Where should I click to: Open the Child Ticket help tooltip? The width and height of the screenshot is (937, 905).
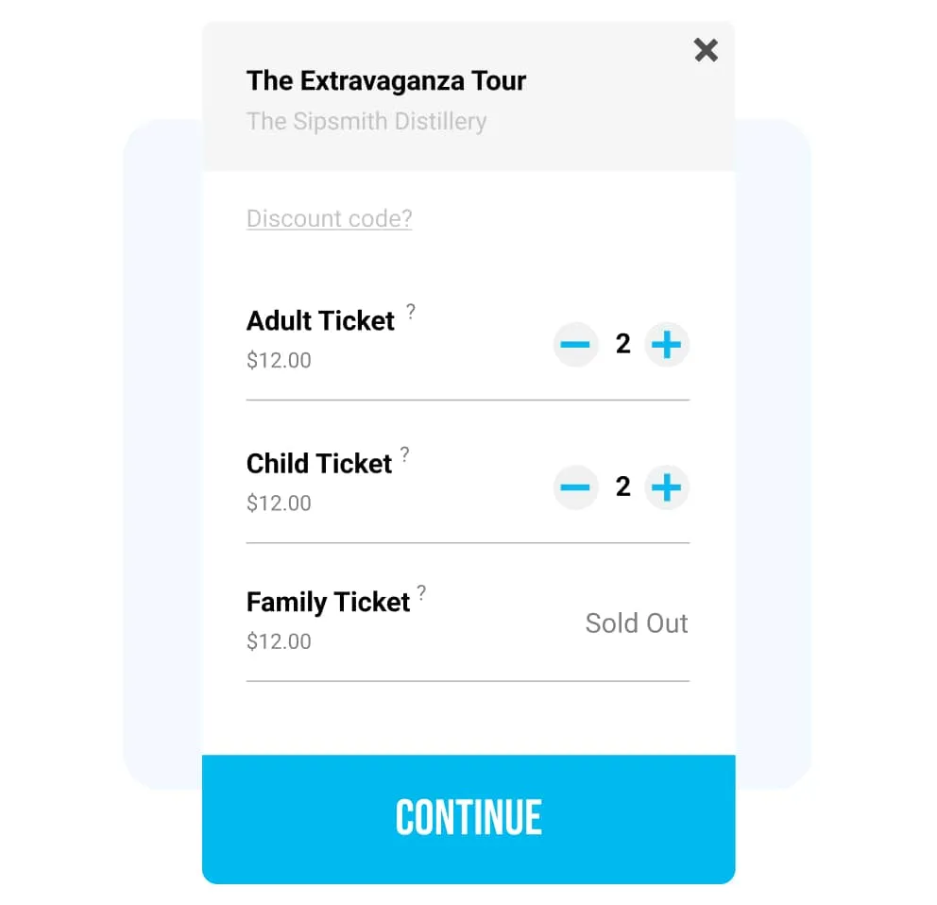pyautogui.click(x=404, y=454)
